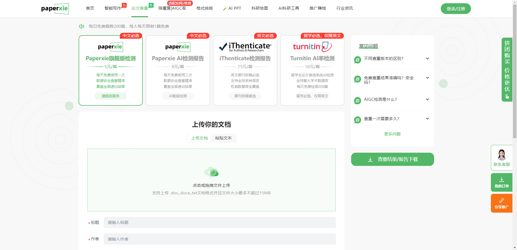The width and height of the screenshot is (517, 250).
Task: Expand the 不同查重版本的区别 question
Action: pos(392,59)
